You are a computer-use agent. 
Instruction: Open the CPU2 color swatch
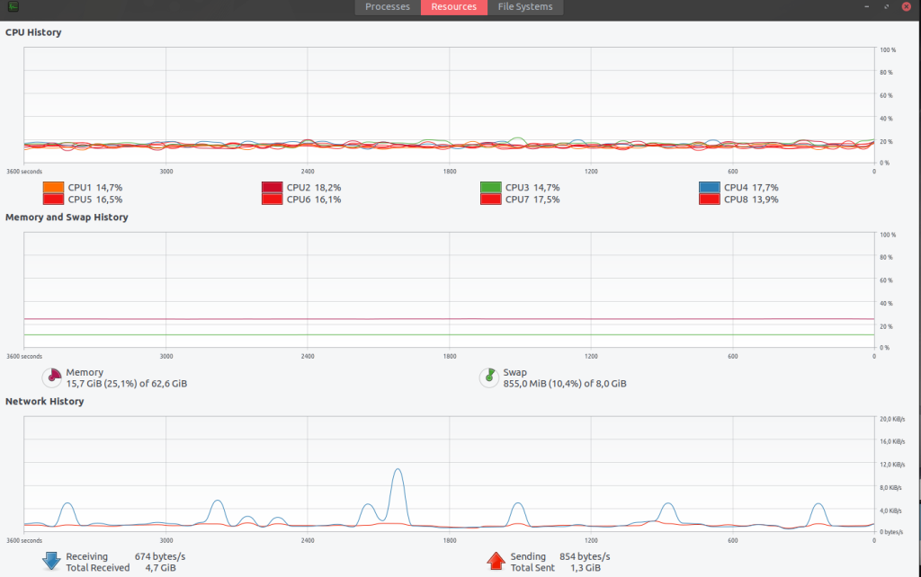[x=272, y=188]
